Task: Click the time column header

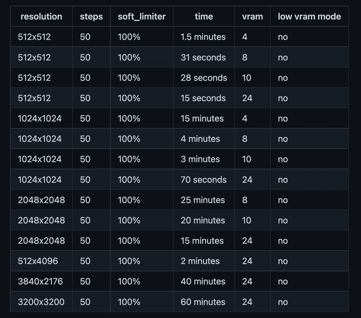Action: (204, 16)
